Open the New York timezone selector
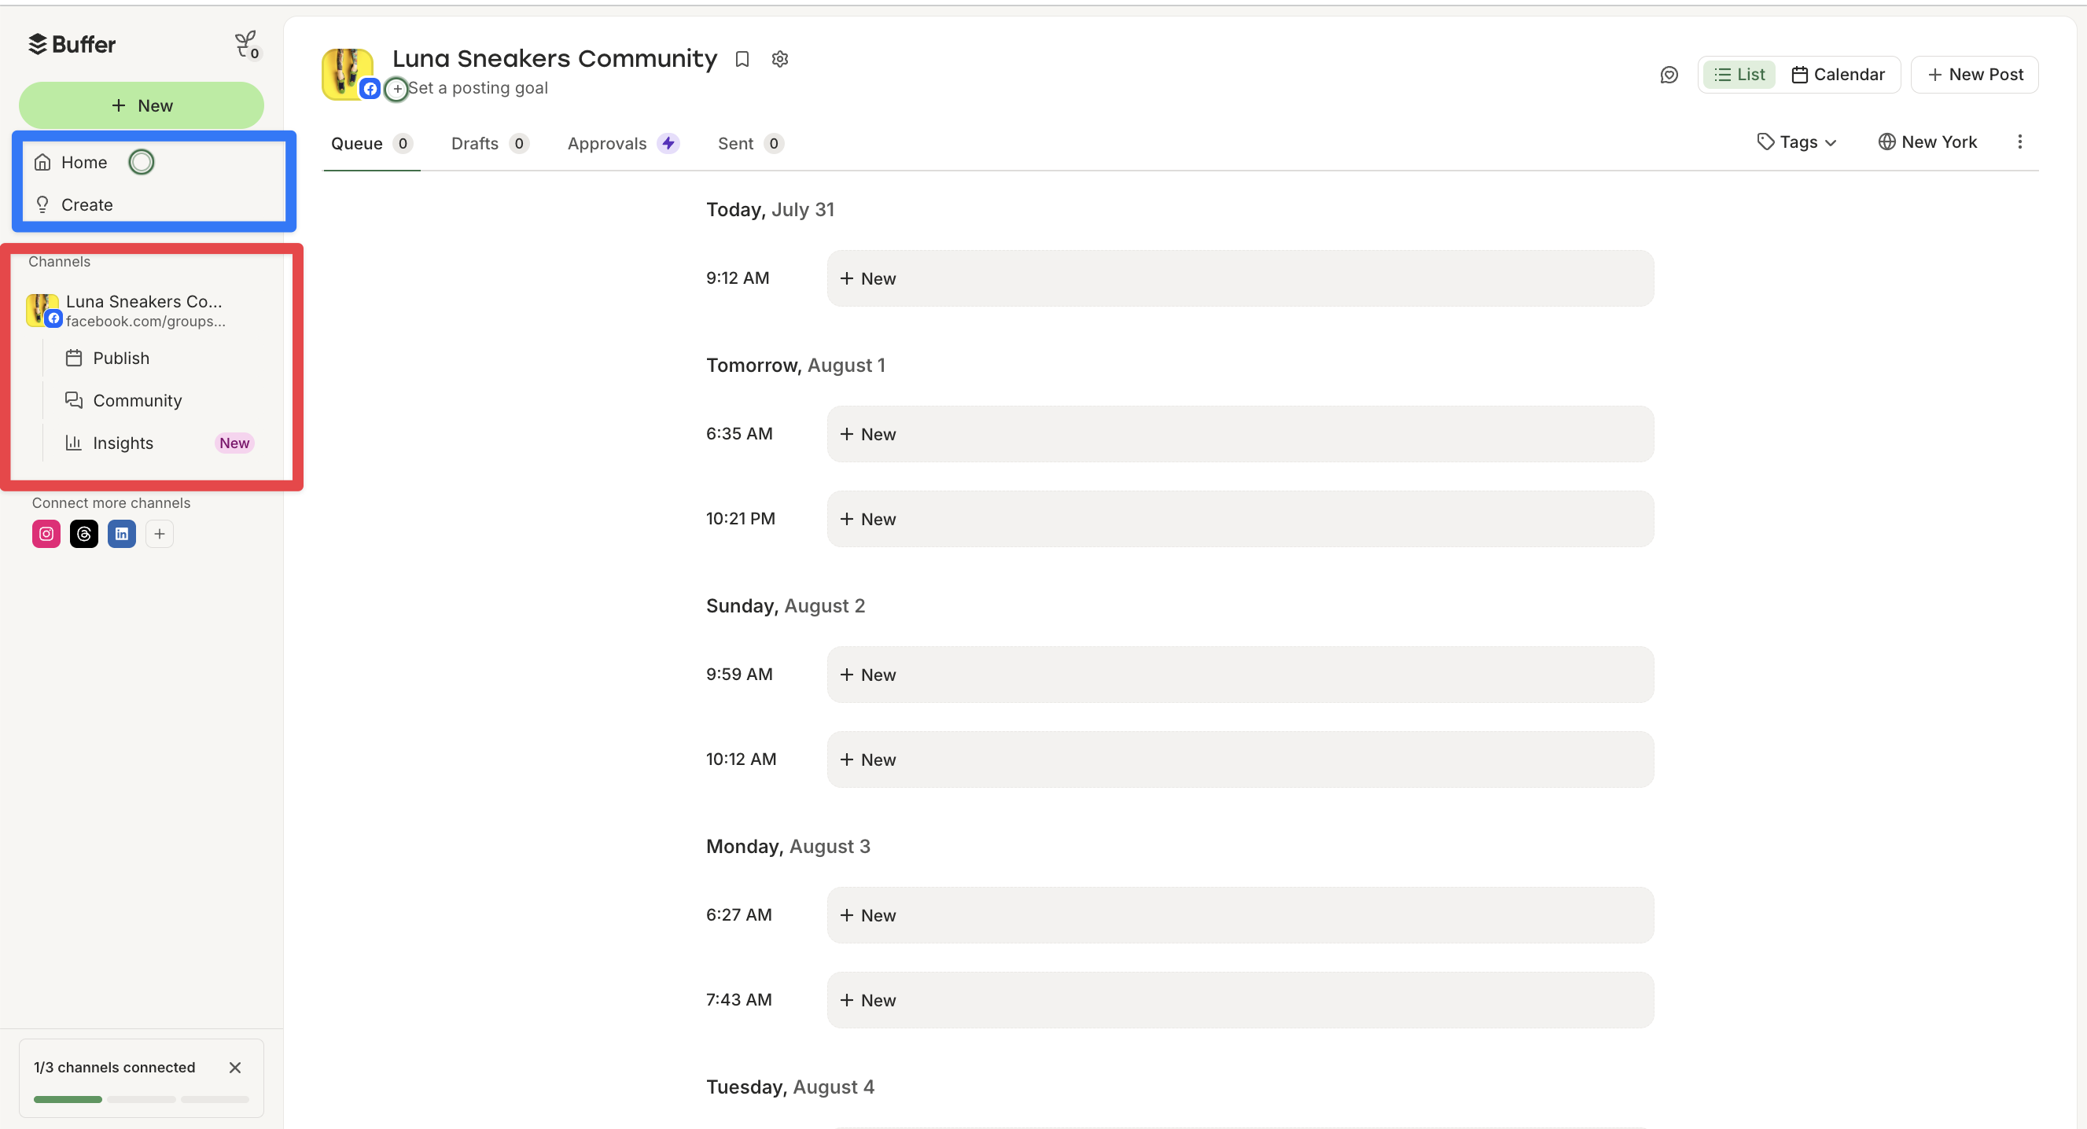The image size is (2087, 1129). pos(1927,142)
